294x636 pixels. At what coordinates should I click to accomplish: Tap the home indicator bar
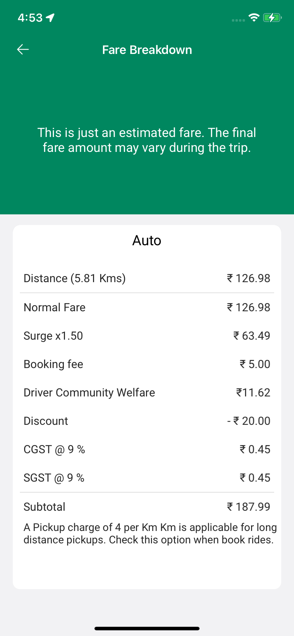(x=147, y=629)
